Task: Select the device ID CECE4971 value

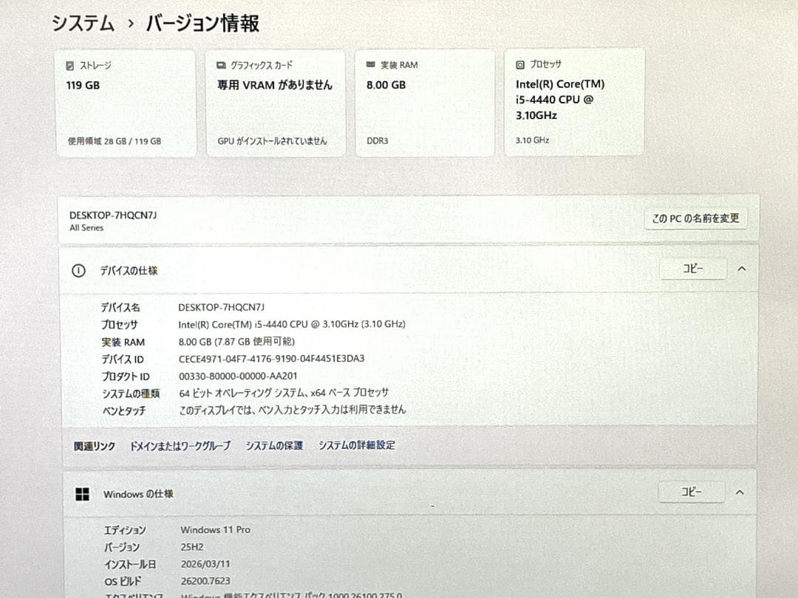Action: point(271,359)
